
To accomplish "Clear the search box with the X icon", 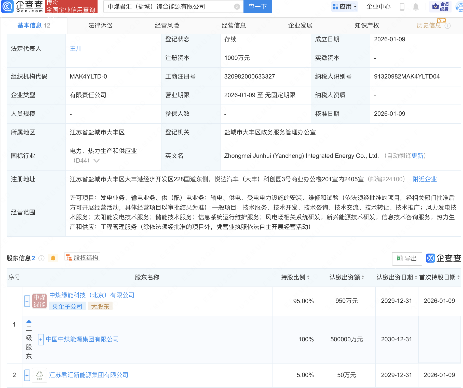I will pyautogui.click(x=237, y=7).
